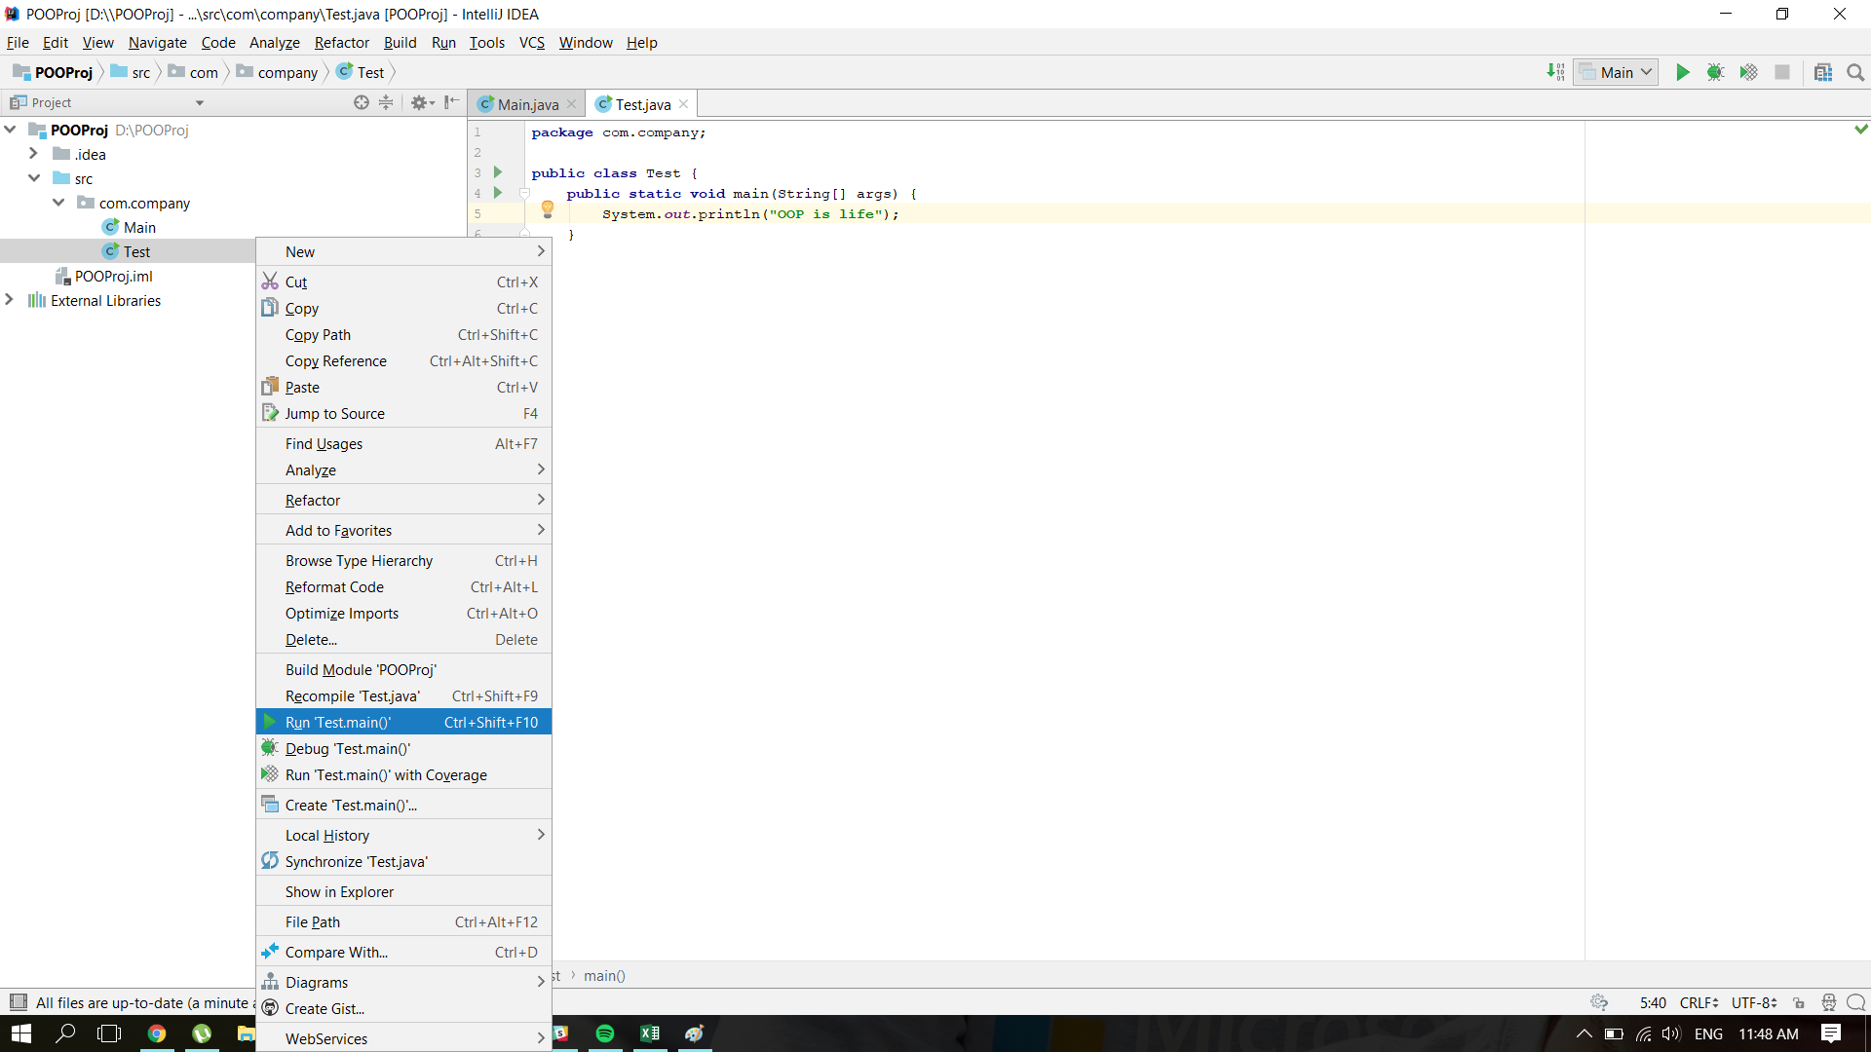Screen dimensions: 1871x1052
Task: Open Spotify from the taskbar
Action: tap(605, 1033)
